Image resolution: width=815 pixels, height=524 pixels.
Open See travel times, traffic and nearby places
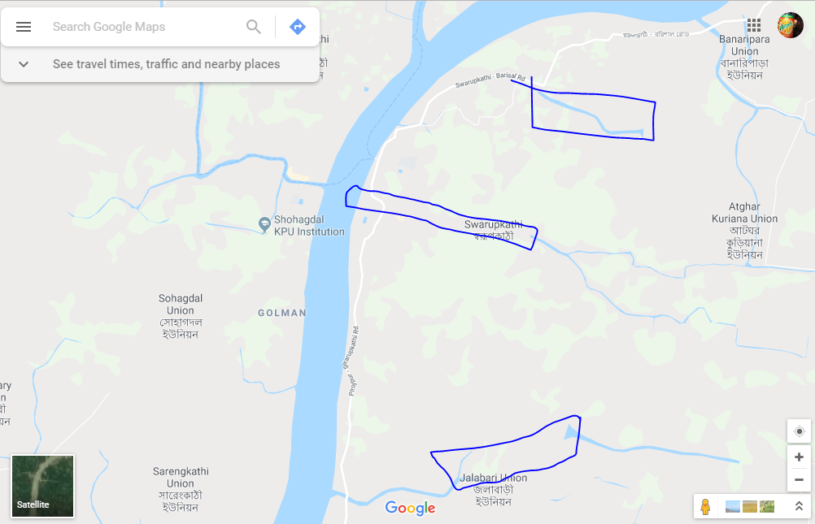point(166,64)
